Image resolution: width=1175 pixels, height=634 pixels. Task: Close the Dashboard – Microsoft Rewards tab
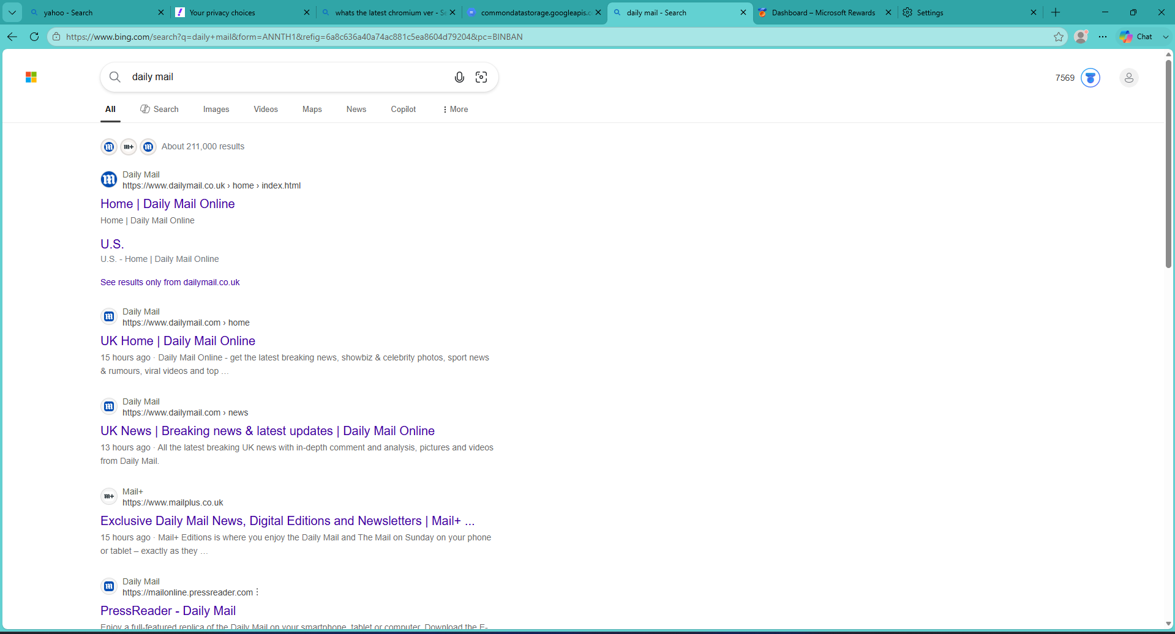tap(888, 12)
